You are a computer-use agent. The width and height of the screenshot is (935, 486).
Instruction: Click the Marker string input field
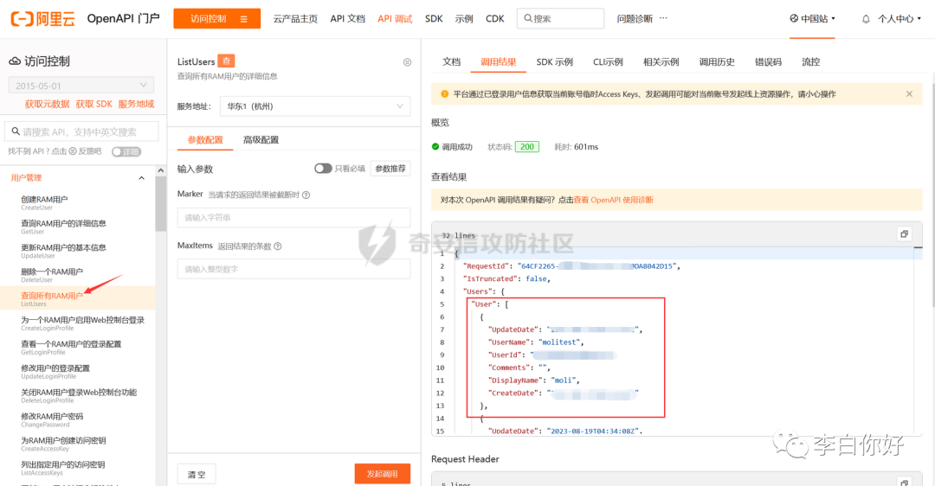(293, 217)
